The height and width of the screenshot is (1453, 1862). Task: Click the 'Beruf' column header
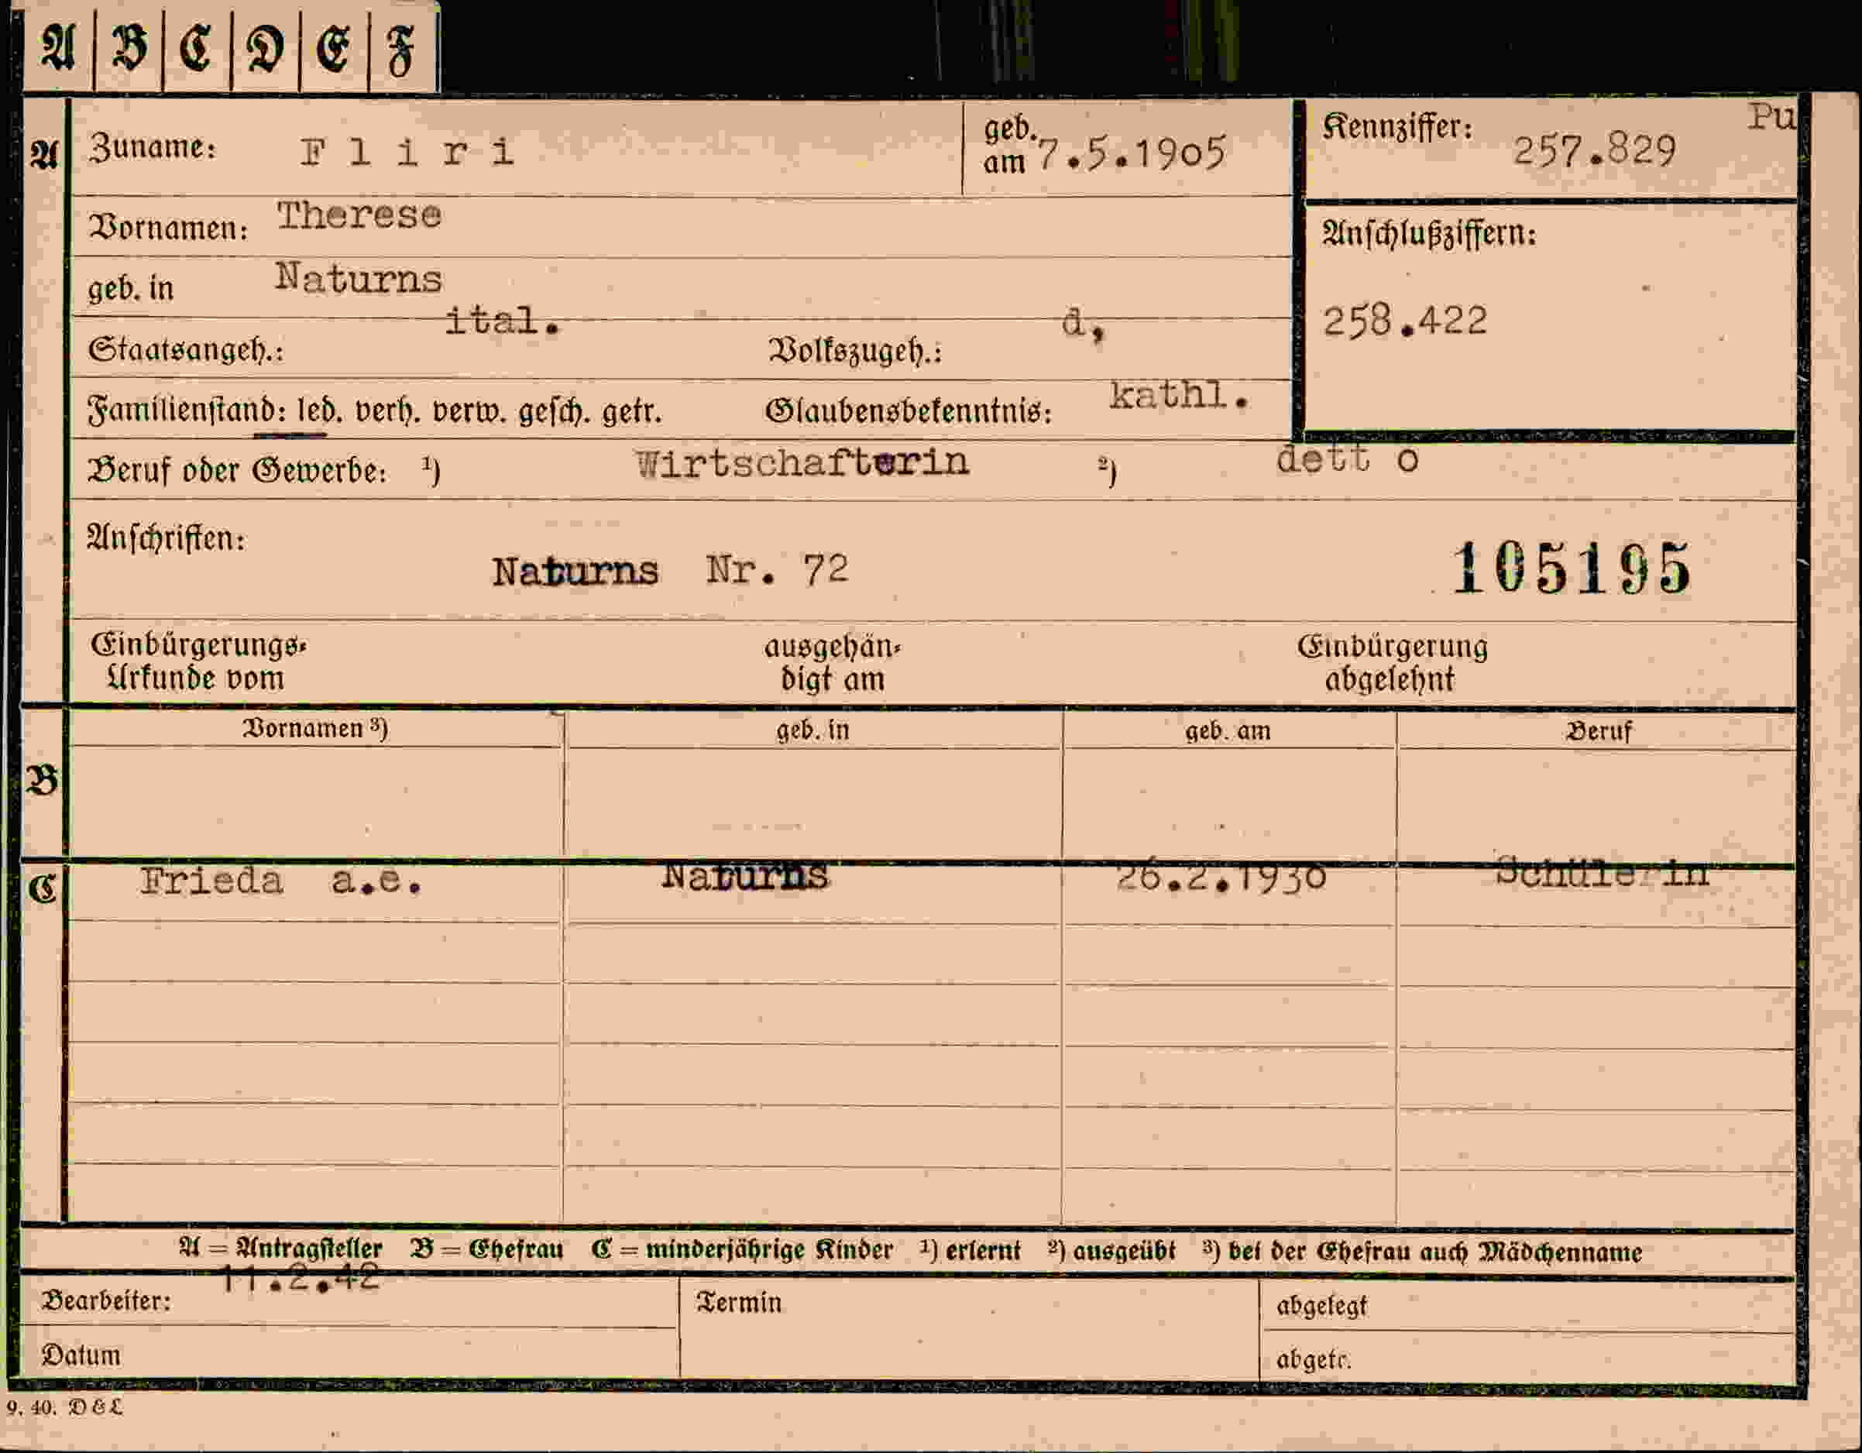[x=1599, y=732]
